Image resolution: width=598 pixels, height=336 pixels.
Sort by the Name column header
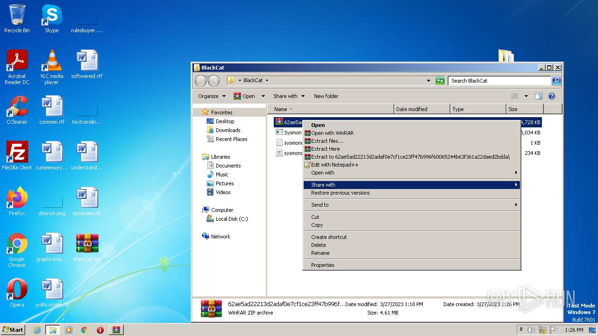[331, 109]
